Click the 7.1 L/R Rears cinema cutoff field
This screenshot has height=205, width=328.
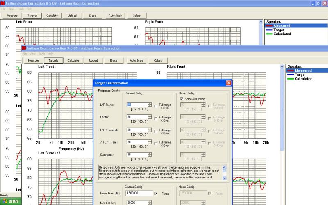137,142
